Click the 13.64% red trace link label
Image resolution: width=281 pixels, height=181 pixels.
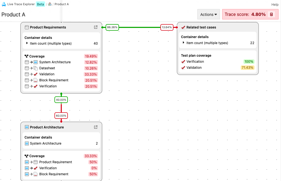[x=167, y=27]
